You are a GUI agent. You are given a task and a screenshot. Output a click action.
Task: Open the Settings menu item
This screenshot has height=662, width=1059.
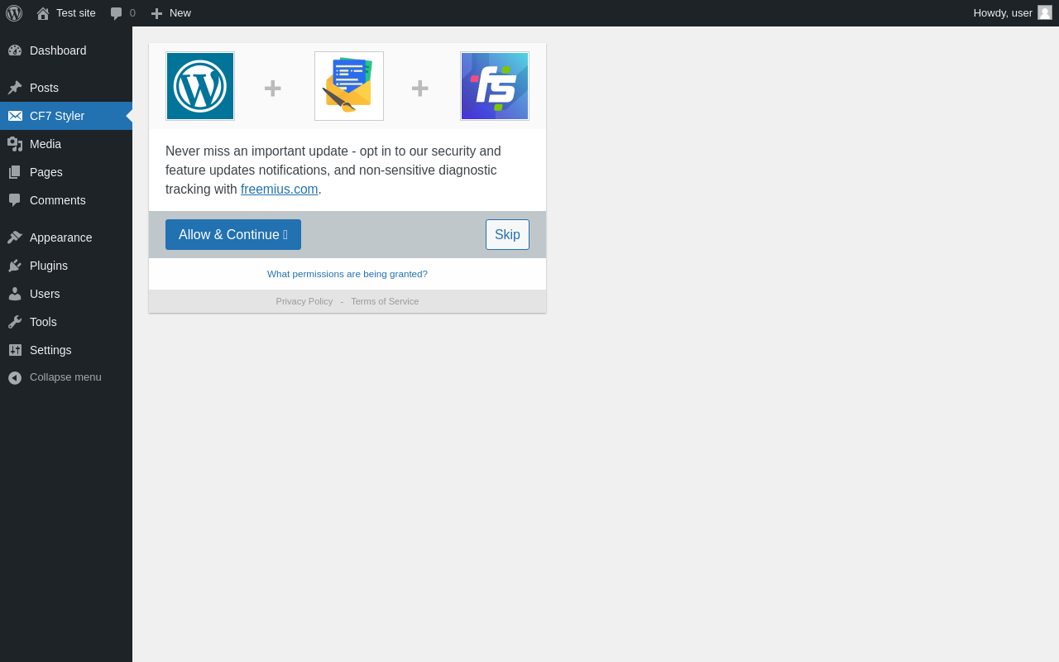66,350
